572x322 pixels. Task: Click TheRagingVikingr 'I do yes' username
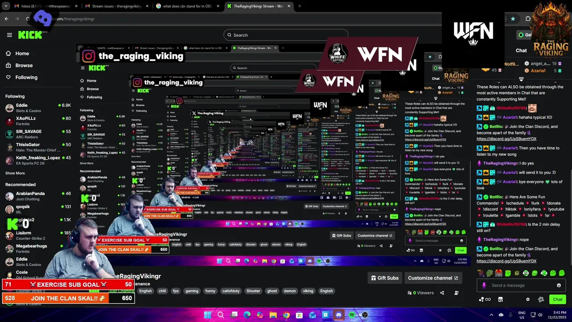(500, 163)
